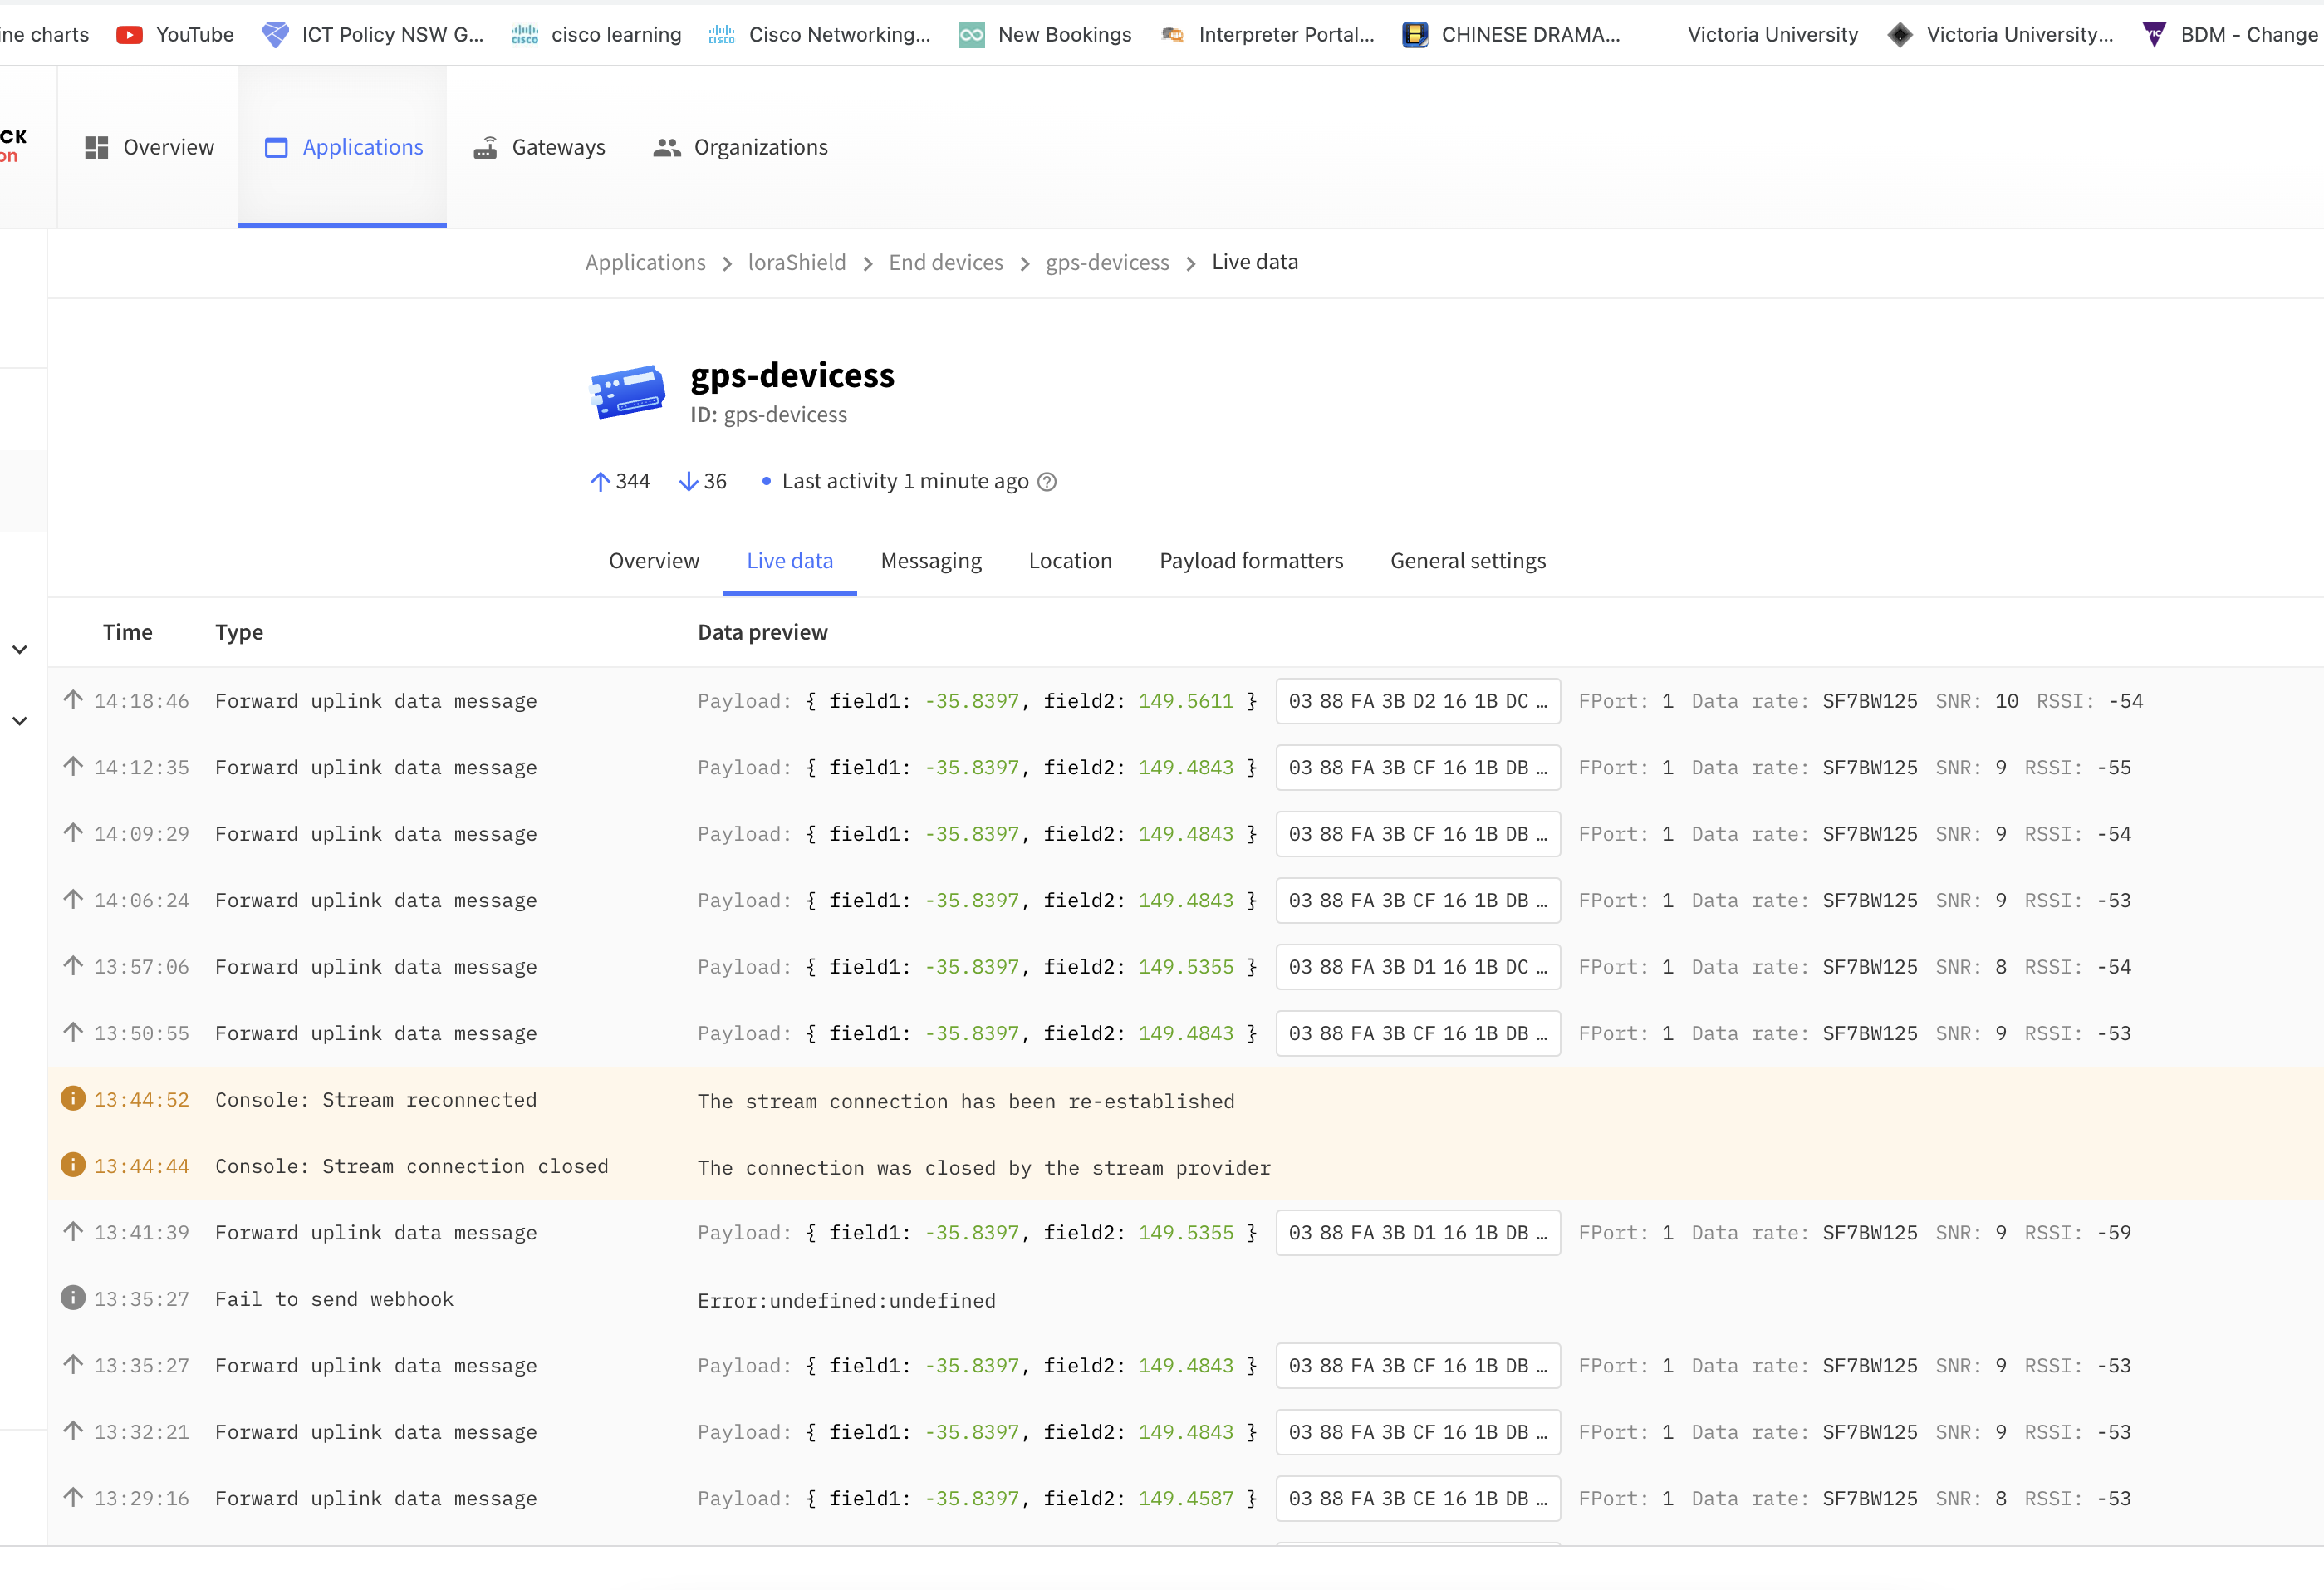Open End devices breadcrumb link

coord(945,263)
